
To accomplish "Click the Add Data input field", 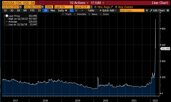I will tap(132, 11).
